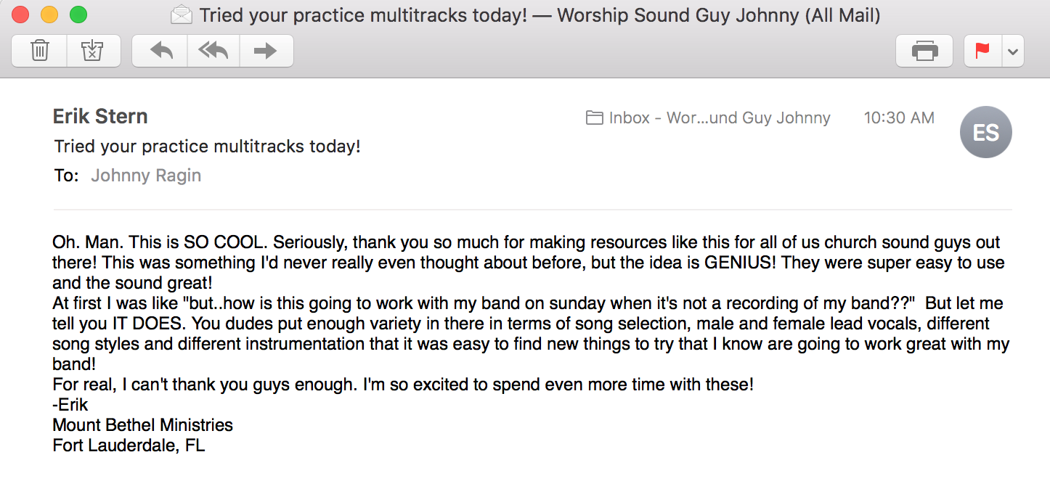The height and width of the screenshot is (489, 1050).
Task: Forward this message using the arrow icon
Action: coord(266,51)
